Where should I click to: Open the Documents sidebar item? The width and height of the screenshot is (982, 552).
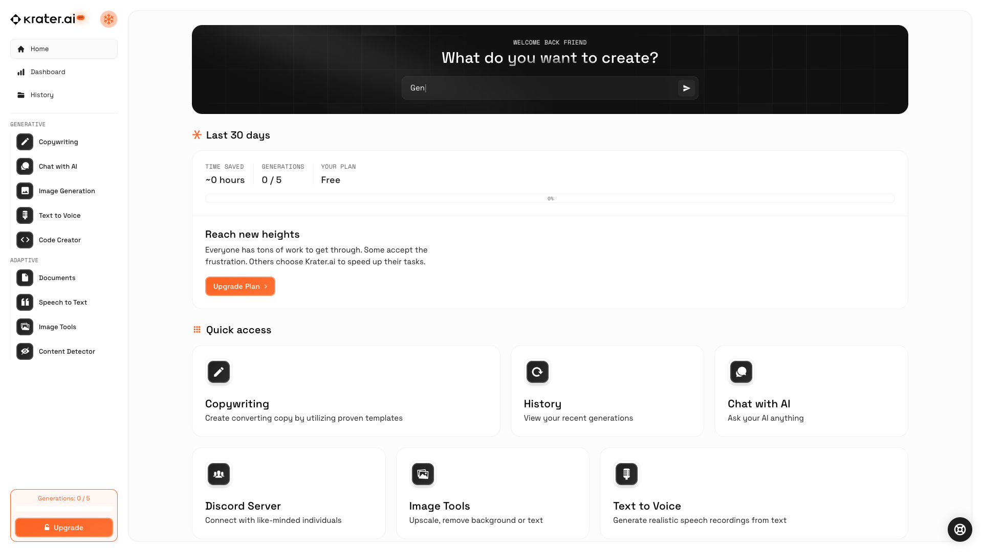click(56, 278)
